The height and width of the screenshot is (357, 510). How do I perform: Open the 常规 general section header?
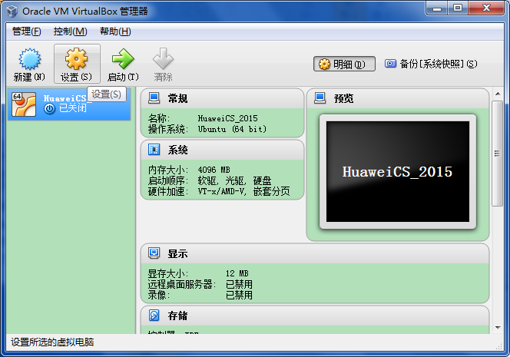tap(222, 98)
